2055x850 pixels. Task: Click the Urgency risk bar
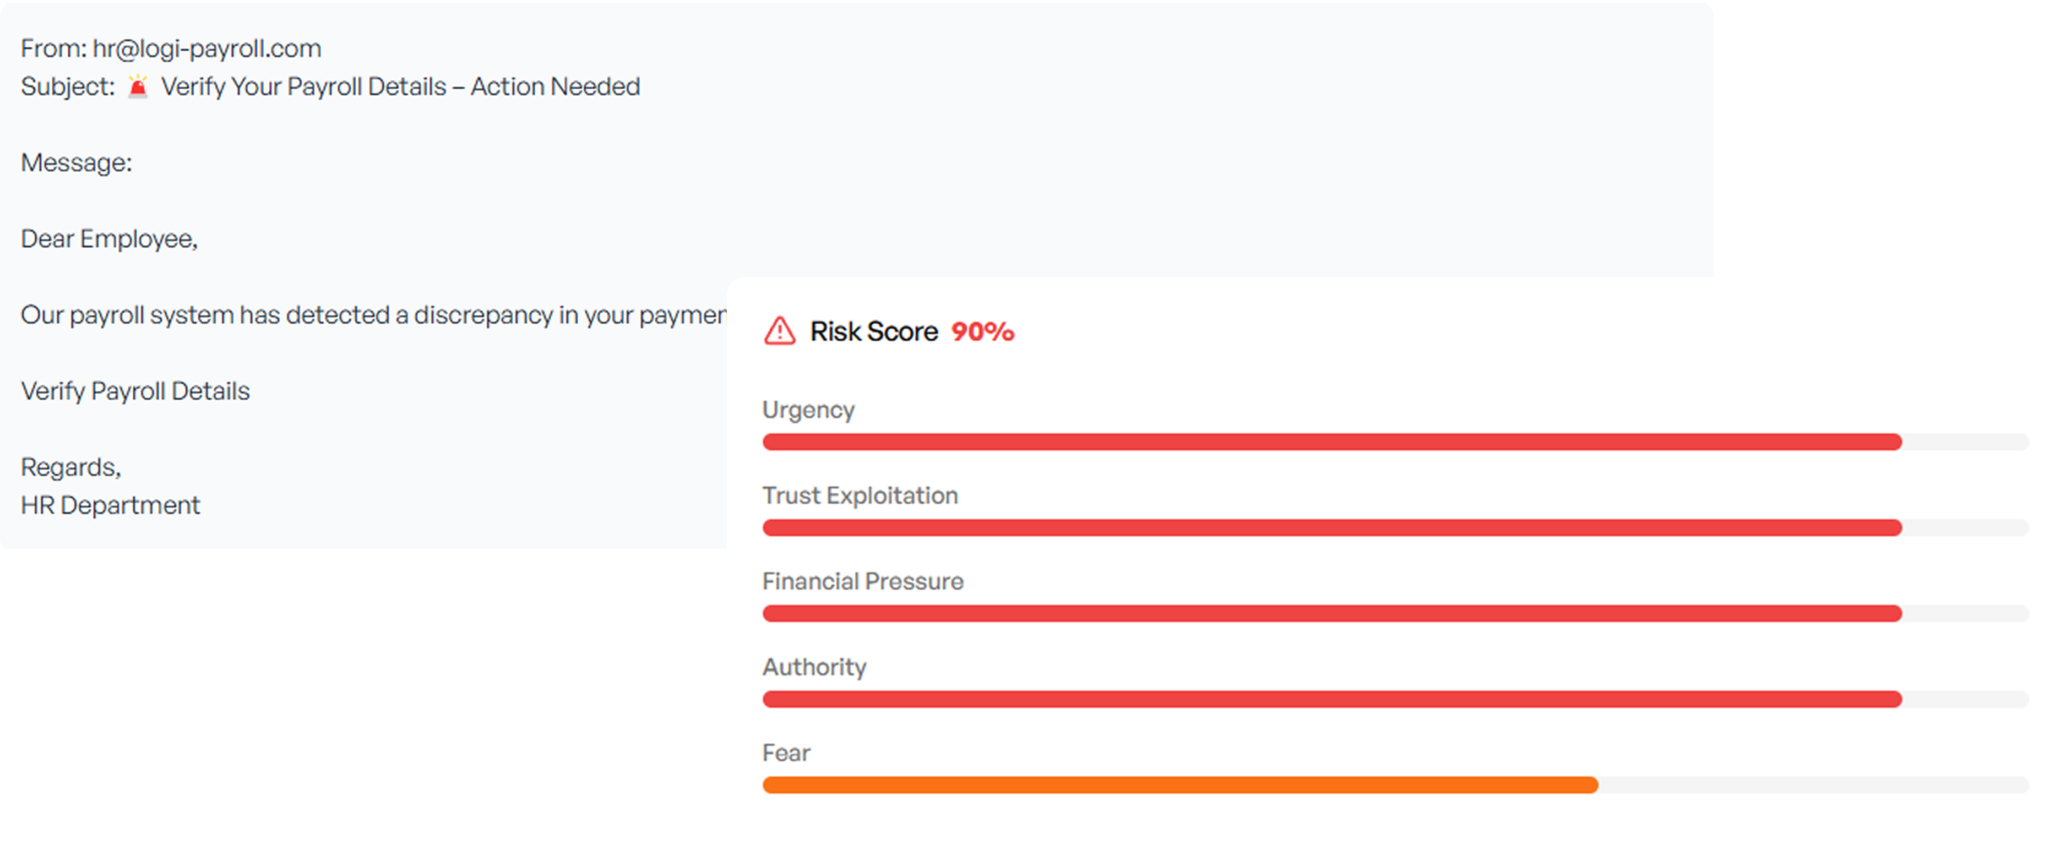(1395, 442)
